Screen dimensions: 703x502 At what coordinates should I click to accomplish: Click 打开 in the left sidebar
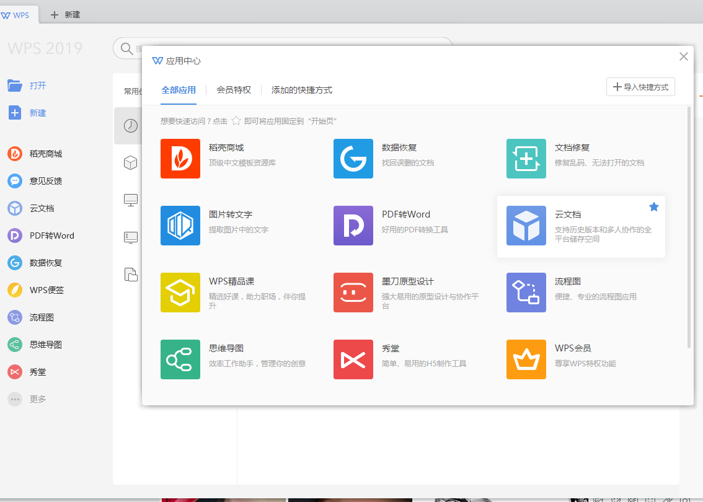tap(28, 86)
